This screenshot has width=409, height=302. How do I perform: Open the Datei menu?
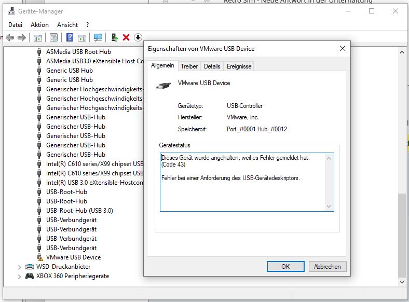[x=15, y=25]
